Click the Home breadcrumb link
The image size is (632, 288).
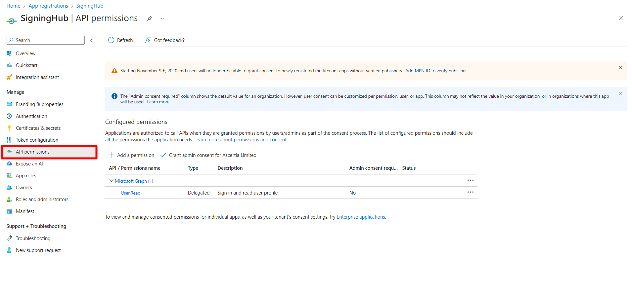13,6
